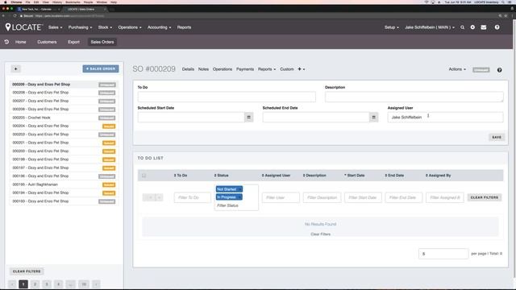The height and width of the screenshot is (290, 516).
Task: Open Scheduled Start Date calendar icon
Action: [249, 118]
